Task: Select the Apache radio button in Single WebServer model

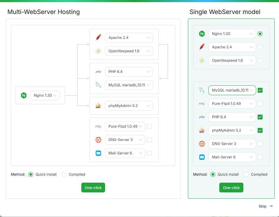Action: tap(260, 47)
